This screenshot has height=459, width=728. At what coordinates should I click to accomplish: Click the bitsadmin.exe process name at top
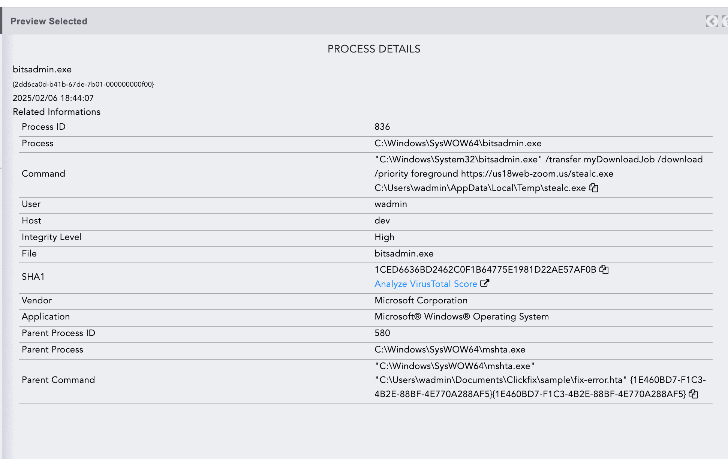[x=42, y=69]
